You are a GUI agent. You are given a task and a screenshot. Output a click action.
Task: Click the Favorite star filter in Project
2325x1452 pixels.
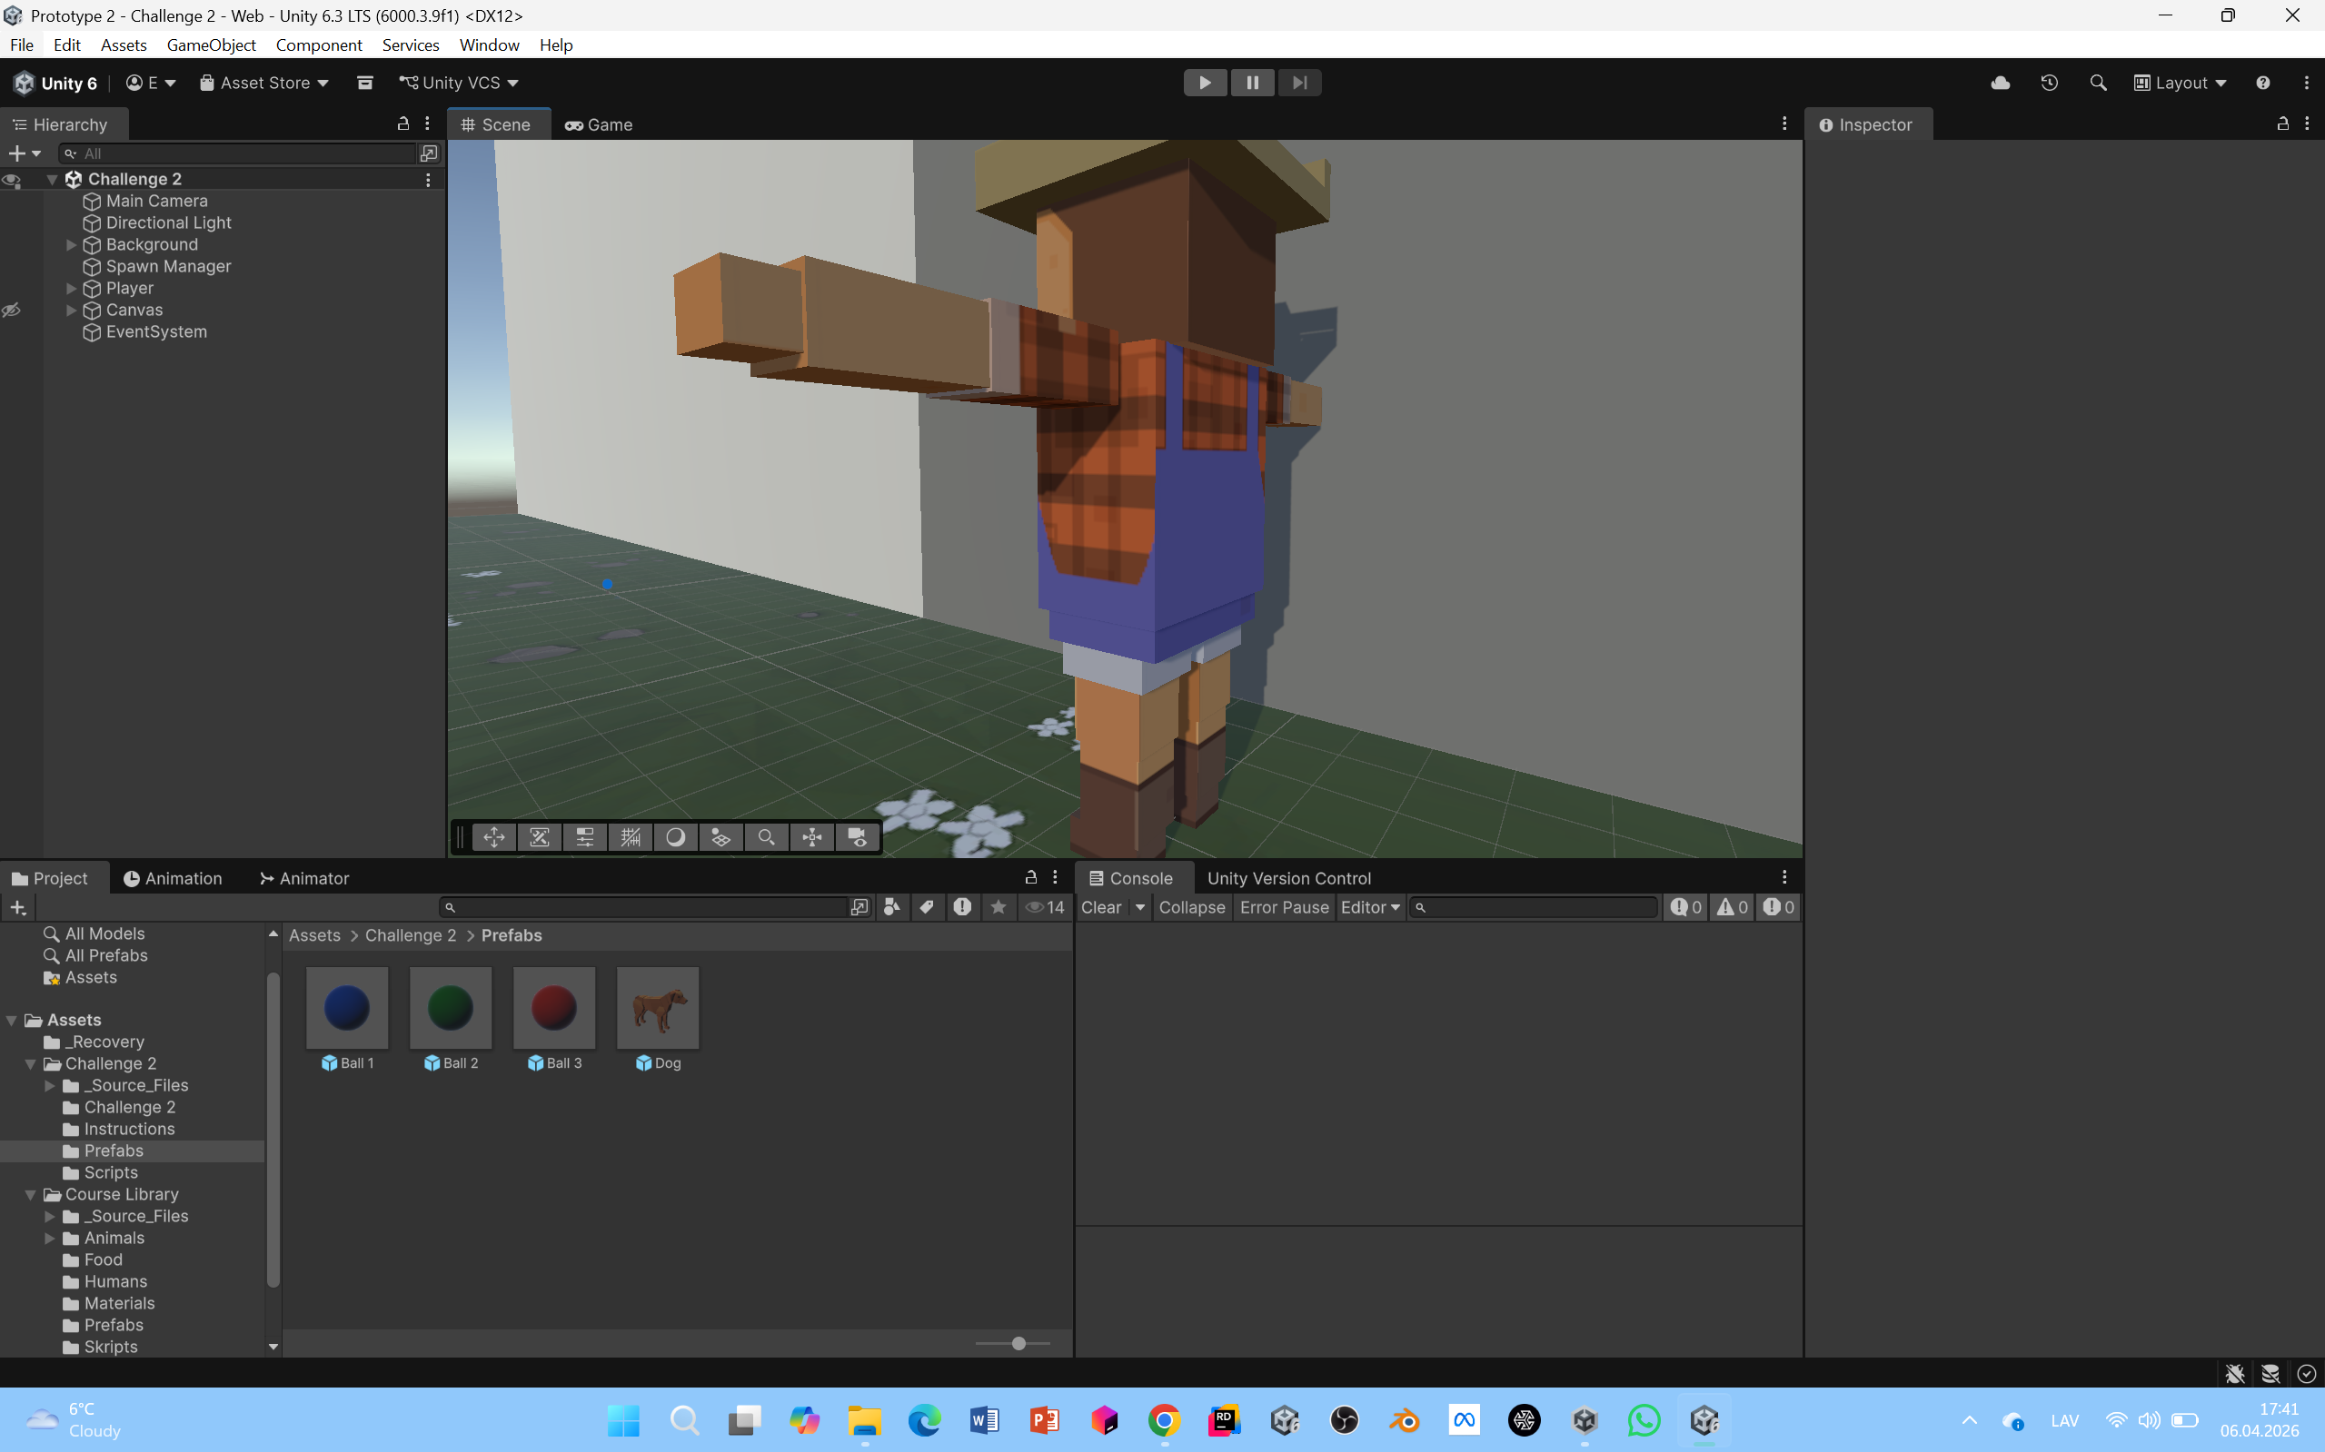point(999,906)
